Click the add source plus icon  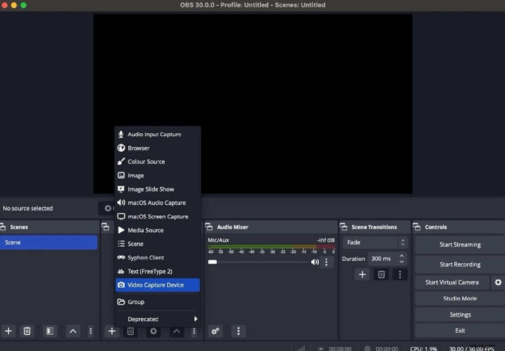pos(112,331)
